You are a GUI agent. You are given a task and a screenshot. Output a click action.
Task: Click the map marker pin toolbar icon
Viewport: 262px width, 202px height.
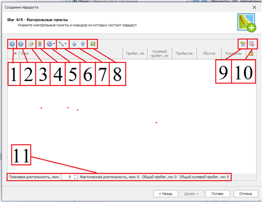click(x=40, y=43)
